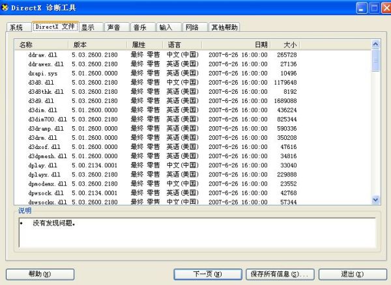Click the size value 265728
This screenshot has height=285, width=391.
[287, 55]
